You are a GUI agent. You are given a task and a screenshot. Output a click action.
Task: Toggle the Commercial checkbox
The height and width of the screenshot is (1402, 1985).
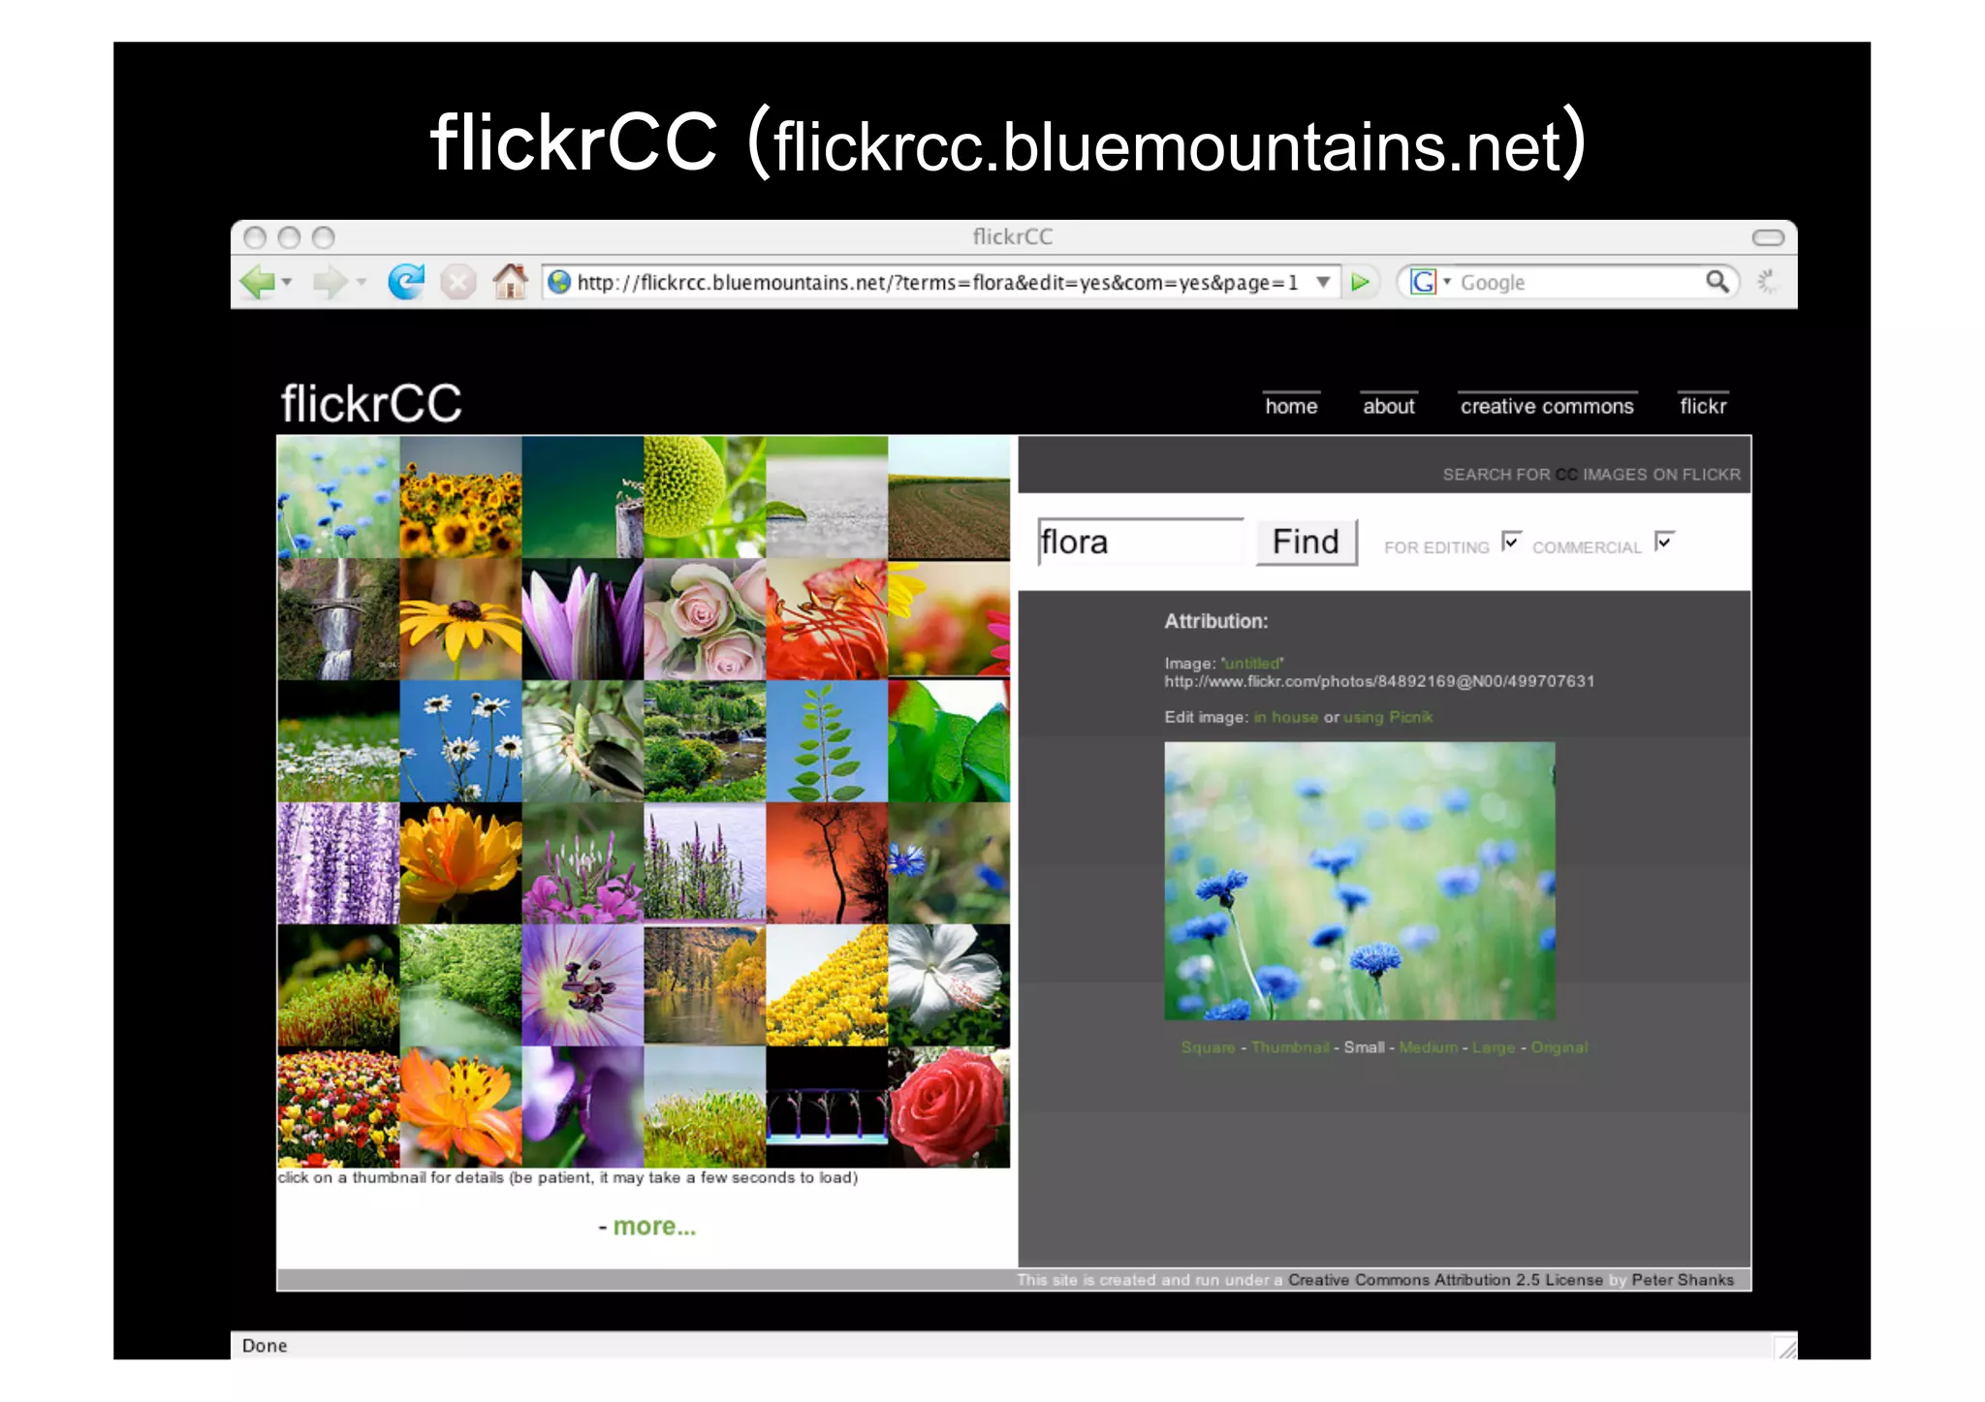(1664, 541)
